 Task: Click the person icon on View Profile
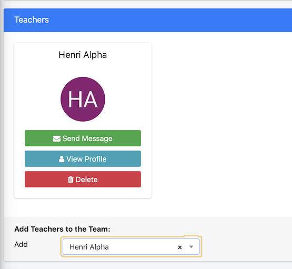click(62, 159)
